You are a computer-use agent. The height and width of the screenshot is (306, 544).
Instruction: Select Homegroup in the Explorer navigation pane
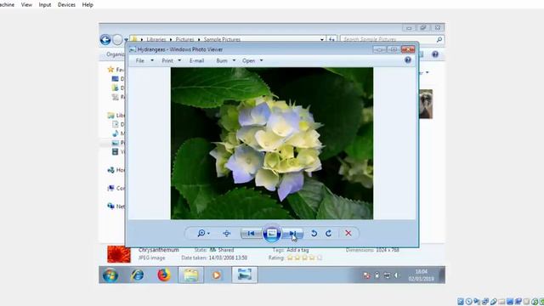116,170
